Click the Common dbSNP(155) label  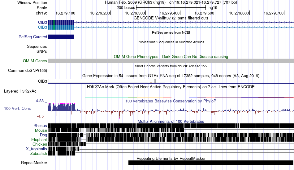[28, 71]
